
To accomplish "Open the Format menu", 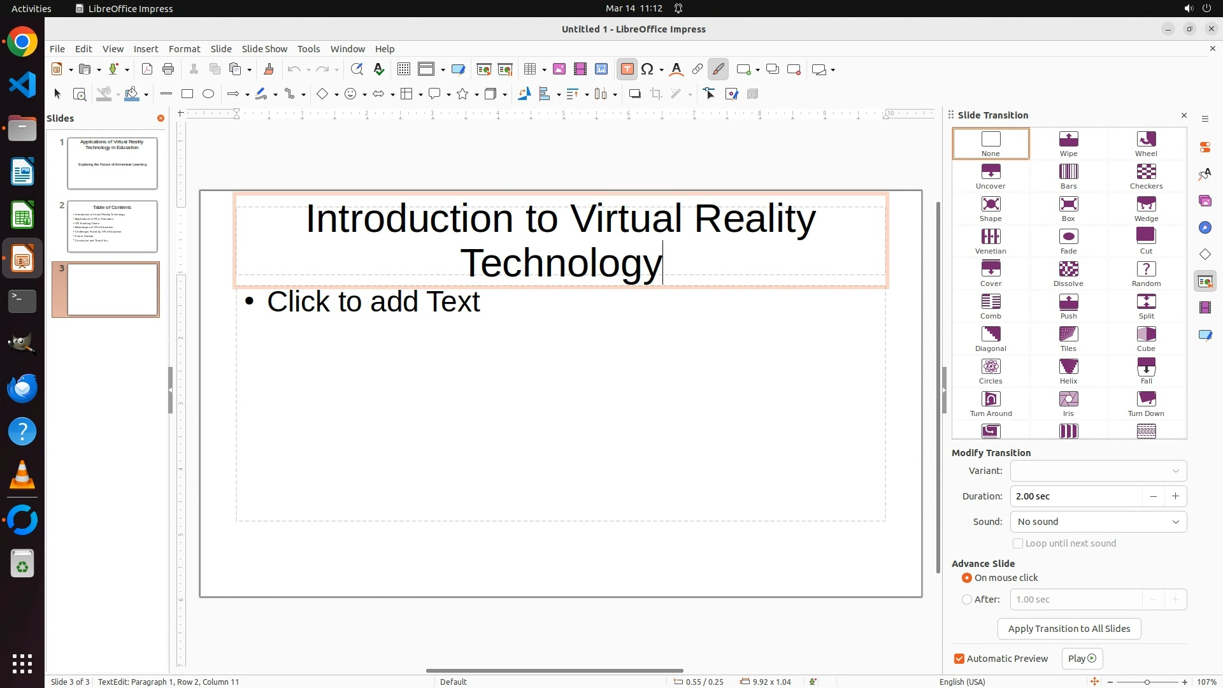I will click(x=184, y=49).
